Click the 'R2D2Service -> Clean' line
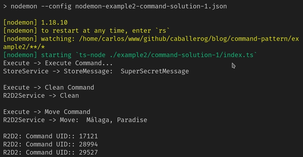 coord(41,96)
